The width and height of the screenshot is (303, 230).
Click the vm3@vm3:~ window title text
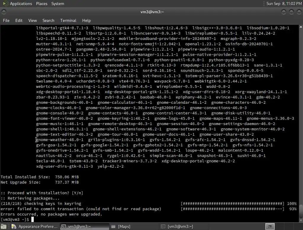point(152,12)
